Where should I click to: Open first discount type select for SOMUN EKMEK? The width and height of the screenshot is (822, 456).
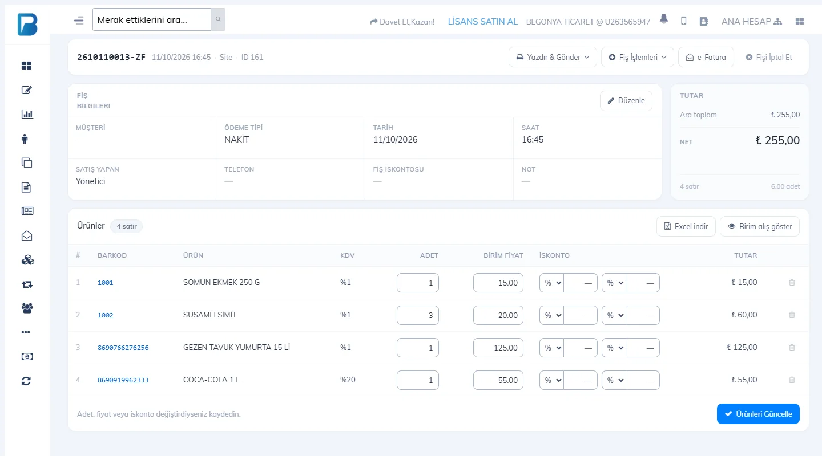point(552,283)
